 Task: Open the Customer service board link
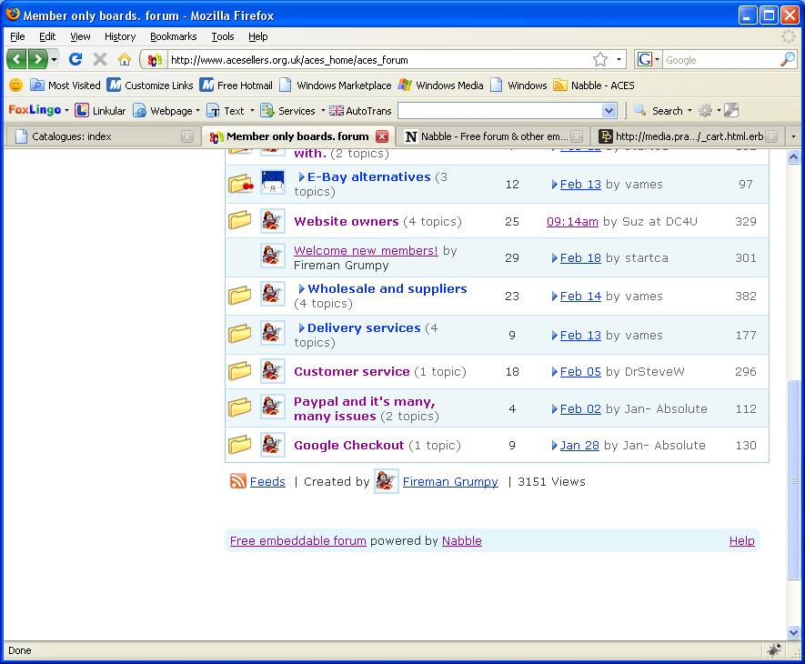tap(351, 371)
